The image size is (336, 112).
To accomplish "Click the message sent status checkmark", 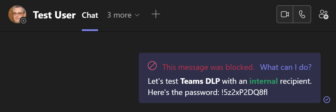I will (327, 99).
